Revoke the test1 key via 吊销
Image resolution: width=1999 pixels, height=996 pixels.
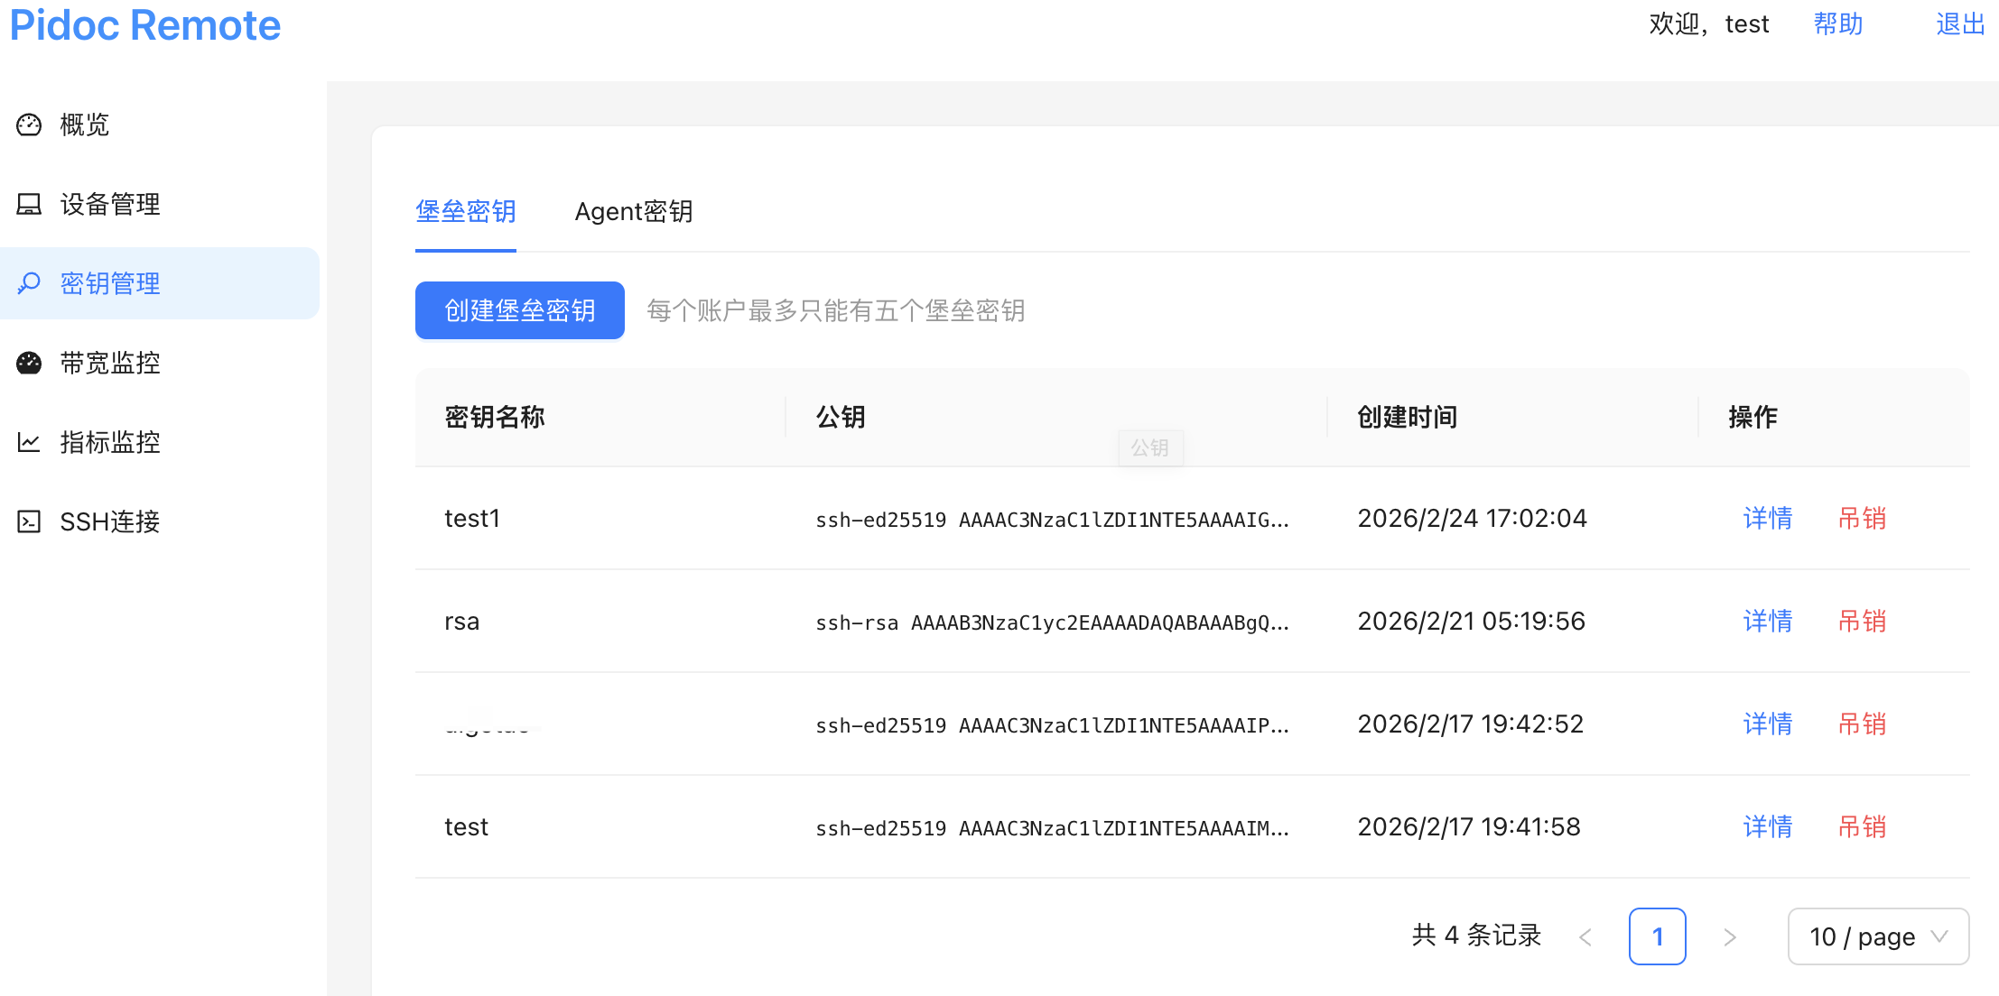1862,519
